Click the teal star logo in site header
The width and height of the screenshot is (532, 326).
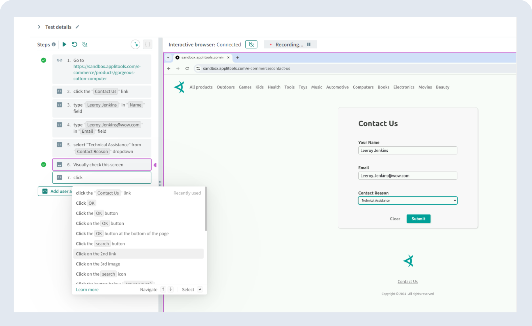(x=179, y=87)
